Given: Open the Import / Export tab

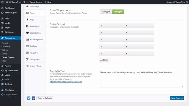Looking at the screenshot, I should [35, 66].
